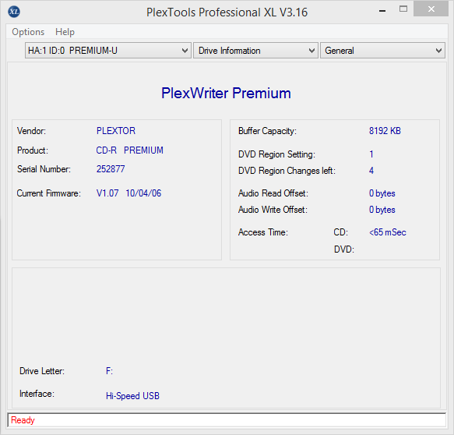The height and width of the screenshot is (435, 454).
Task: Click the window title PlexTools Professional XL V3.16
Action: pos(227,12)
